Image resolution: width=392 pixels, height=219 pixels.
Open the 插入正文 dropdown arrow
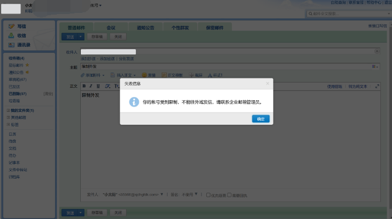135,75
